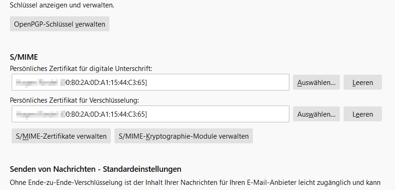Clear the encryption certificate with Leeren
The width and height of the screenshot is (395, 190).
pyautogui.click(x=363, y=114)
